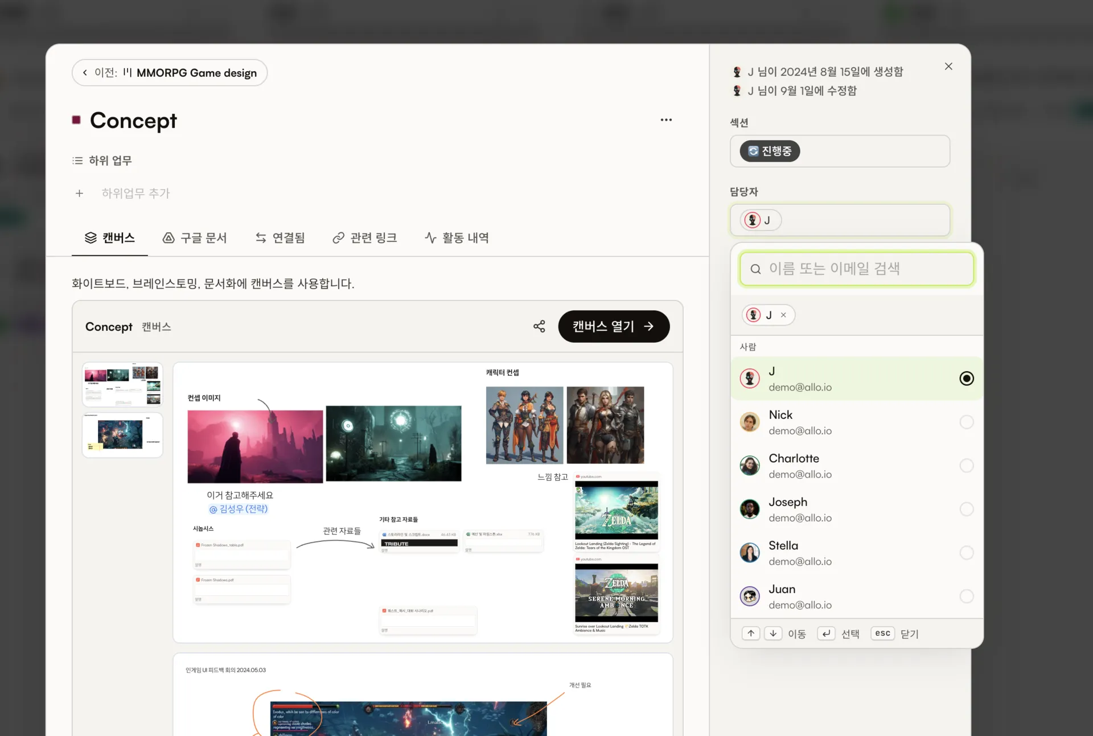Screen dimensions: 1093x736
Task: Switch to the 연결됨 tab
Action: [x=280, y=238]
